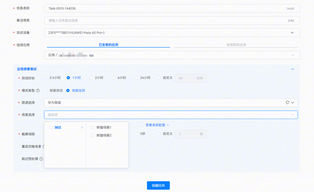
Task: Click 查看高级配置 link
Action: (157, 125)
